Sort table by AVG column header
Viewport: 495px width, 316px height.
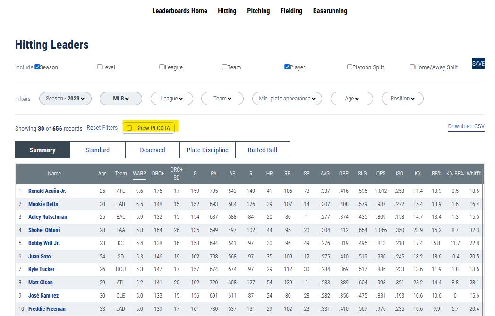click(x=325, y=174)
